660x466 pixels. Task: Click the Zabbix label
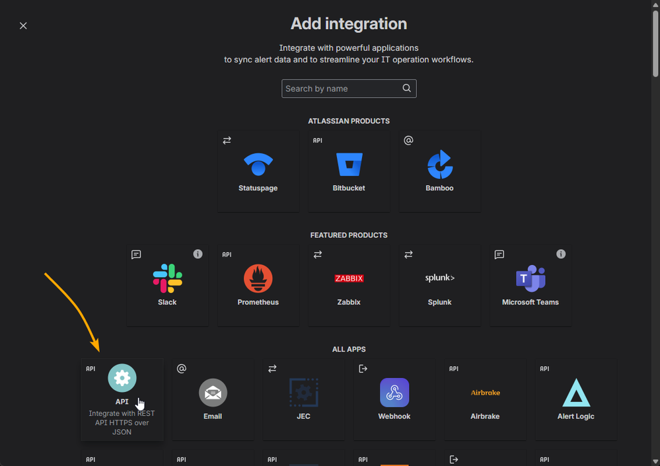click(349, 302)
